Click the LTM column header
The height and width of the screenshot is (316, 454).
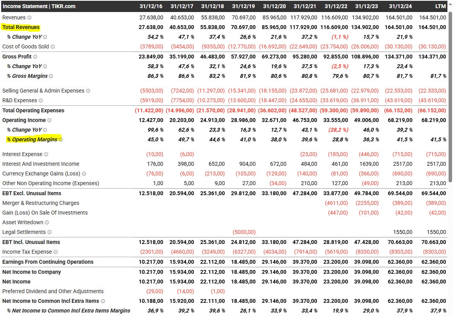tap(440, 6)
